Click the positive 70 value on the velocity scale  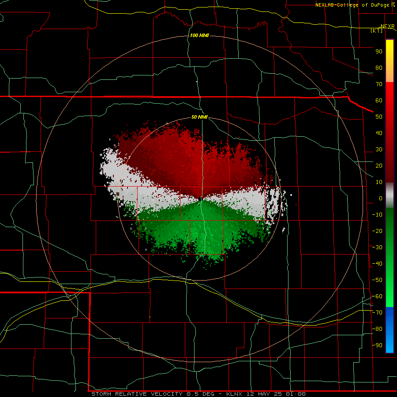(x=379, y=84)
